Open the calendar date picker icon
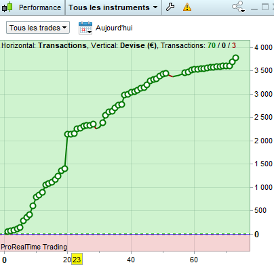The height and width of the screenshot is (265, 274). 85,28
